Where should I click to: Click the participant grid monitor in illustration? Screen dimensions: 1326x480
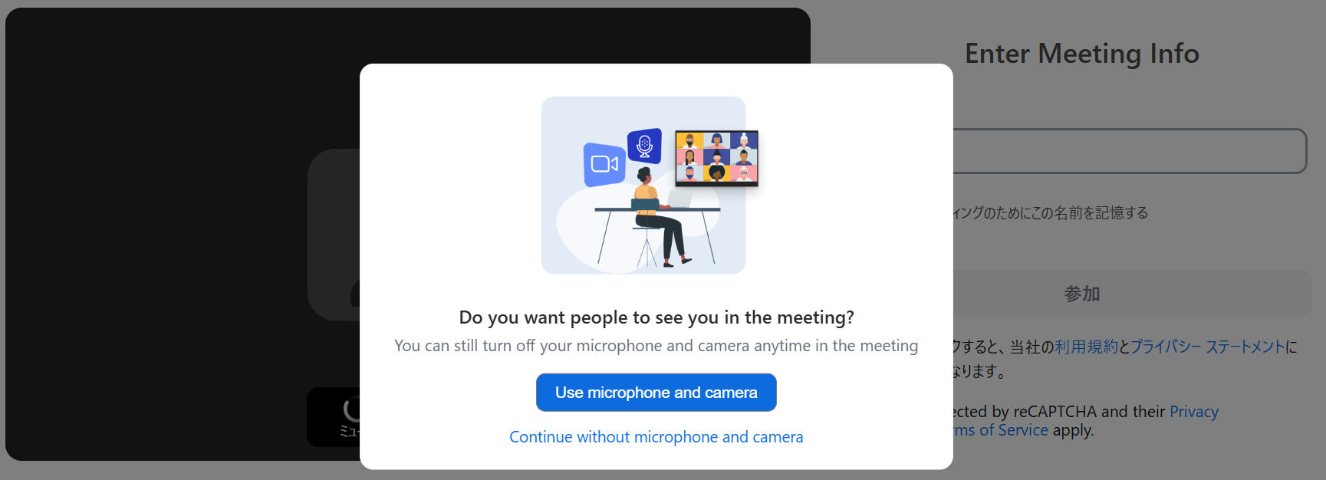(x=716, y=158)
